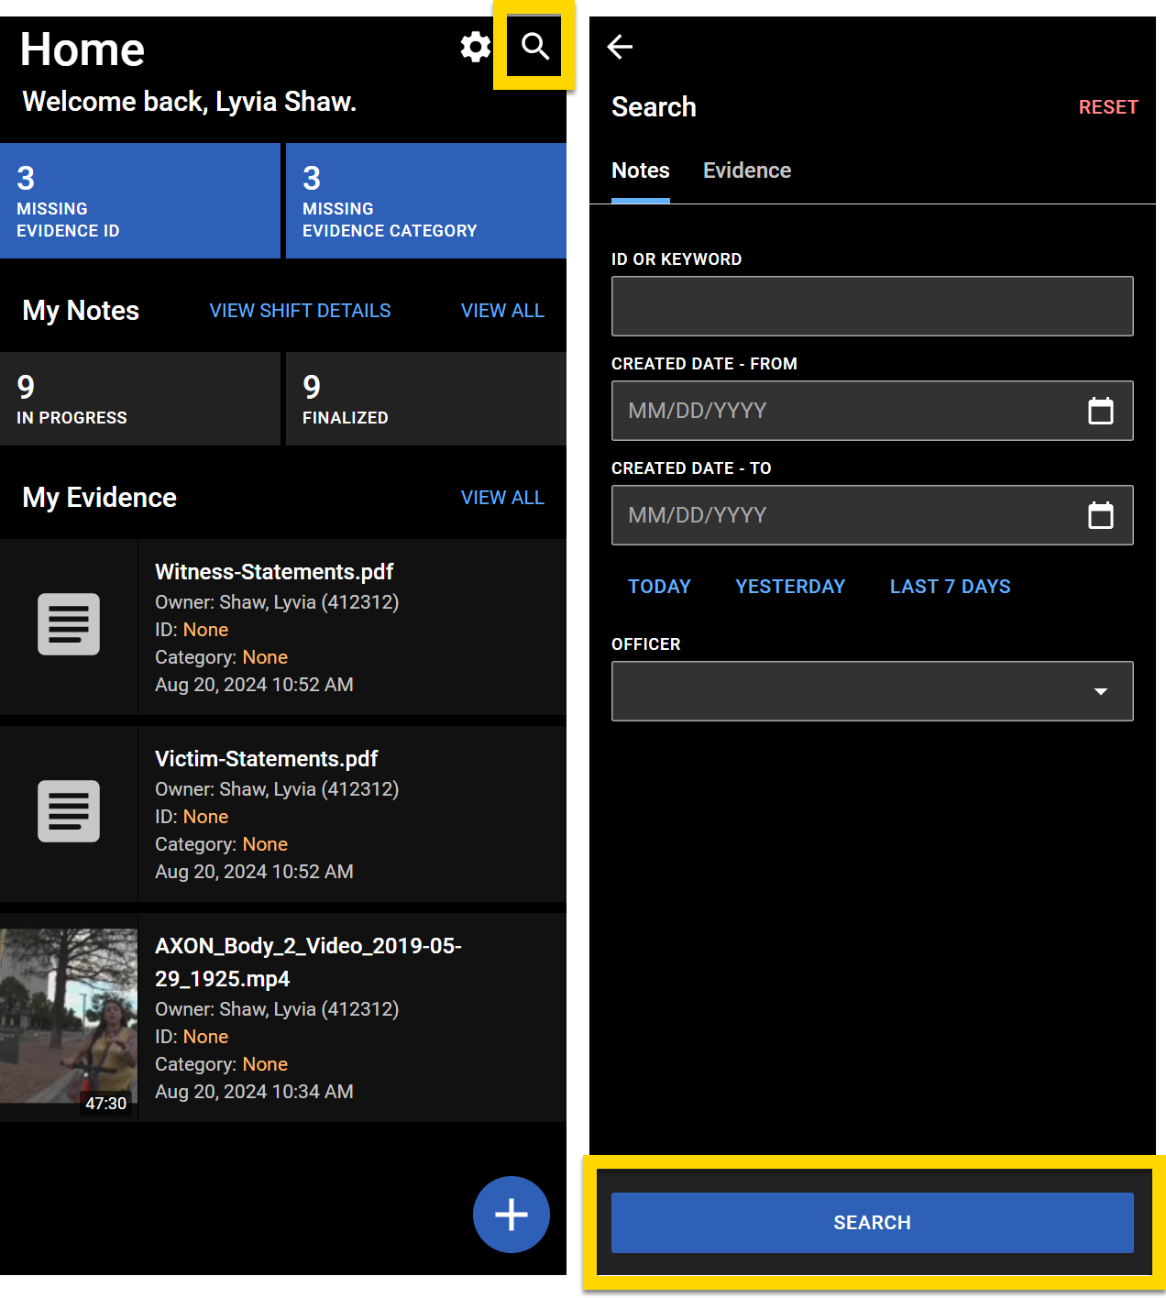The height and width of the screenshot is (1298, 1166).
Task: Show the In Progress notes tile
Action: coord(139,399)
